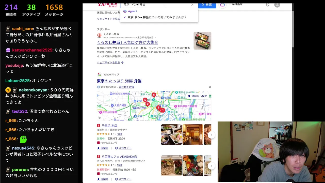Click username nekonekonyan in chat
Screen dimensions: 325x183
point(33,90)
